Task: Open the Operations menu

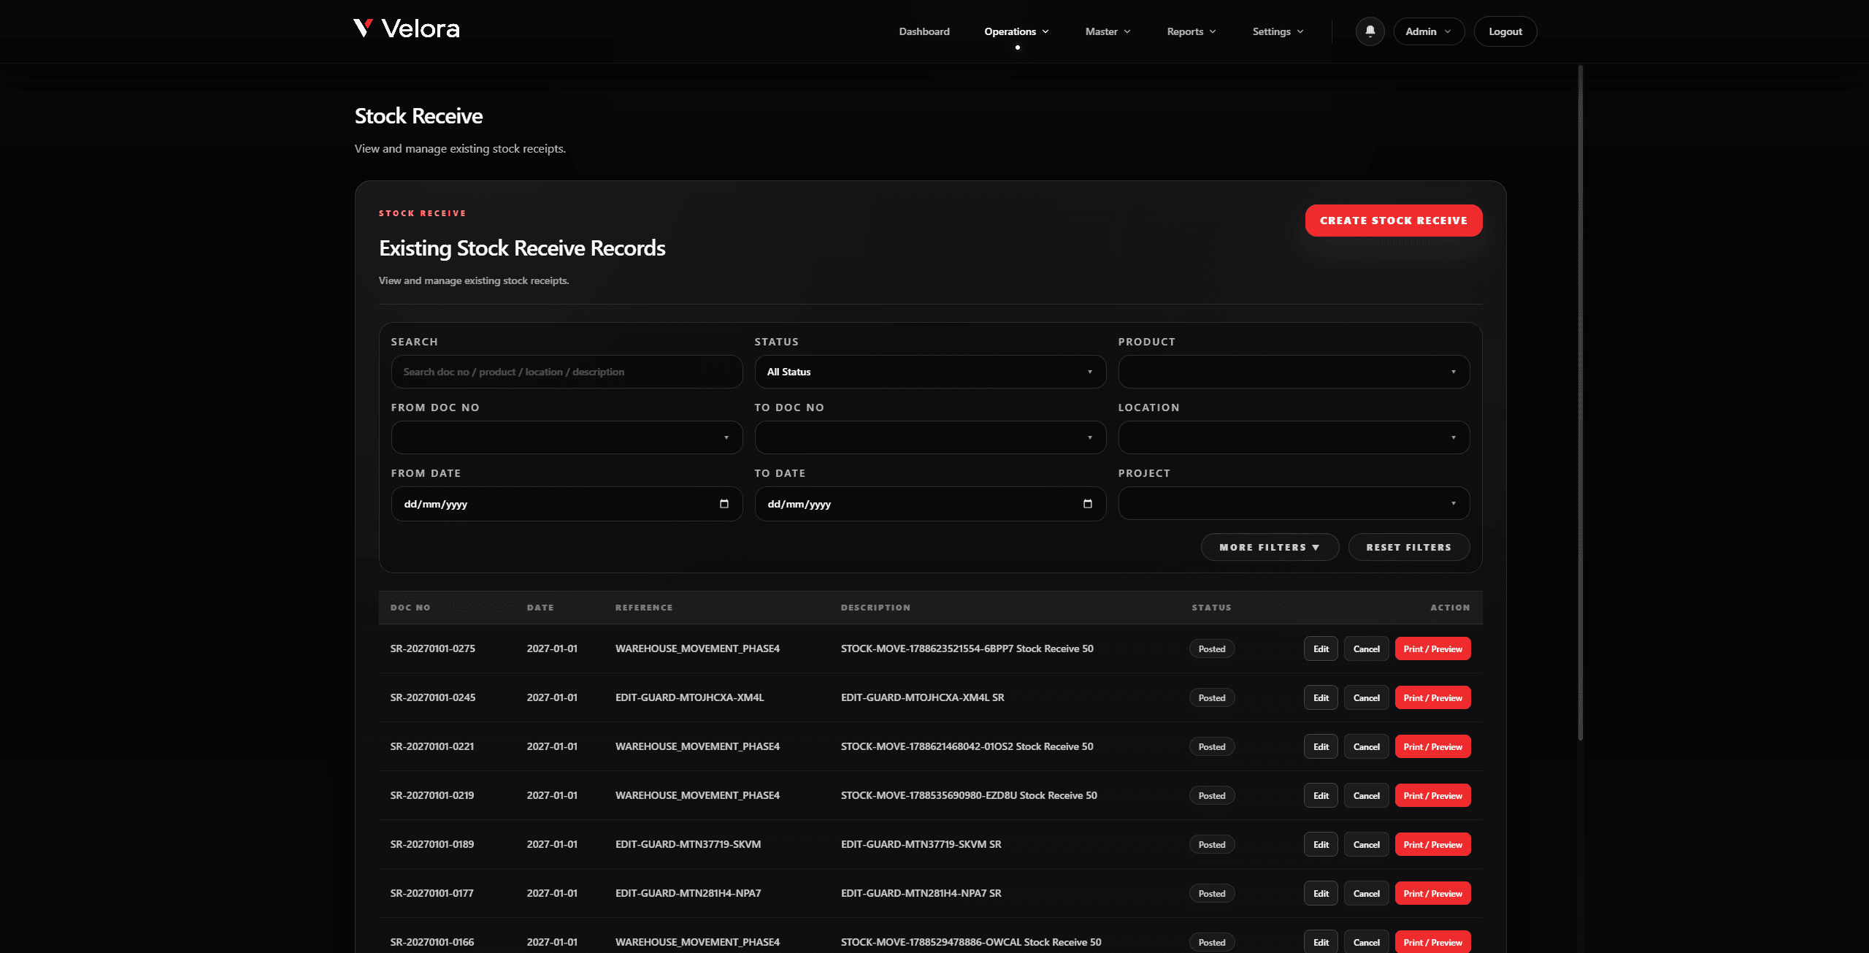Action: tap(1016, 31)
